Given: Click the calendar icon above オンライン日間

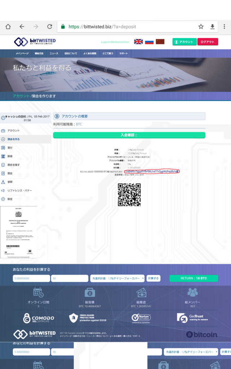Looking at the screenshot, I should (x=38, y=293).
